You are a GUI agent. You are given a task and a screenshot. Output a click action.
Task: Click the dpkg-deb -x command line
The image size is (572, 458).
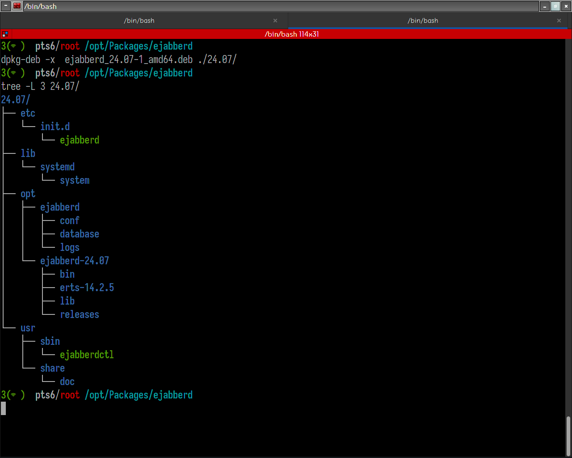point(119,59)
